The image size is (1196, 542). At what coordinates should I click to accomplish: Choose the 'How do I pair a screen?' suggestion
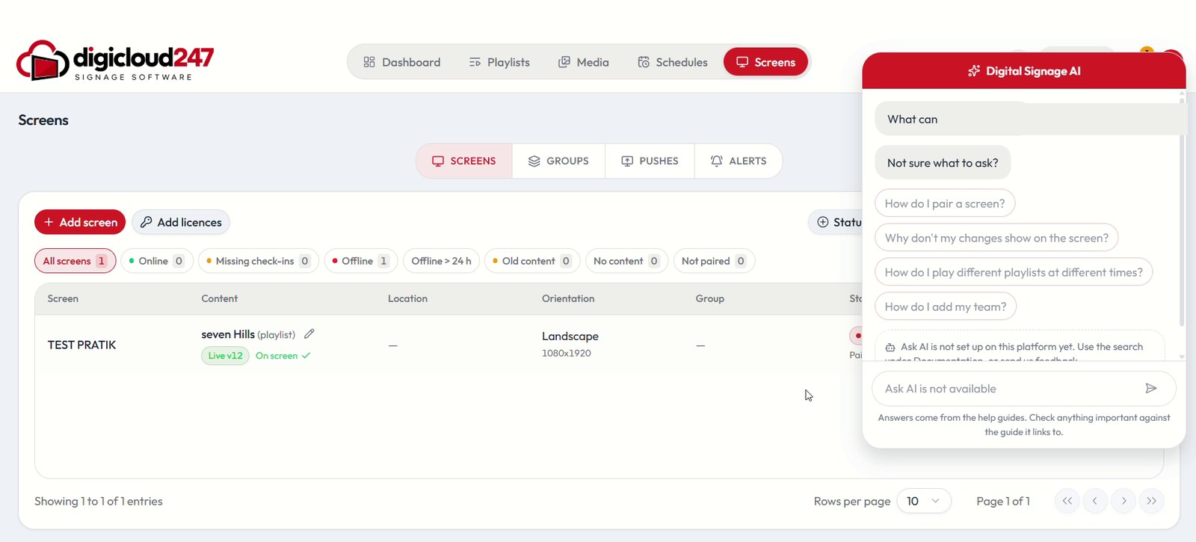945,203
